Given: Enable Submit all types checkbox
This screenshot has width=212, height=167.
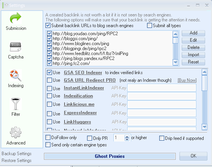Looking at the screenshot, I should coord(149,26).
